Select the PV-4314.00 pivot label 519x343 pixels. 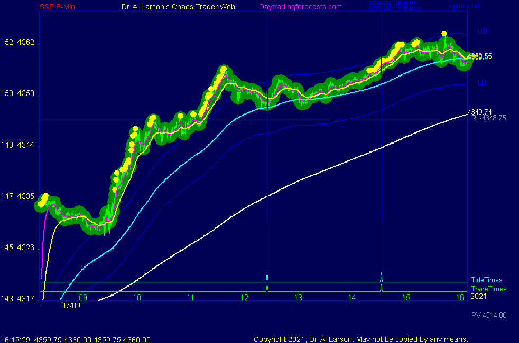click(x=489, y=315)
